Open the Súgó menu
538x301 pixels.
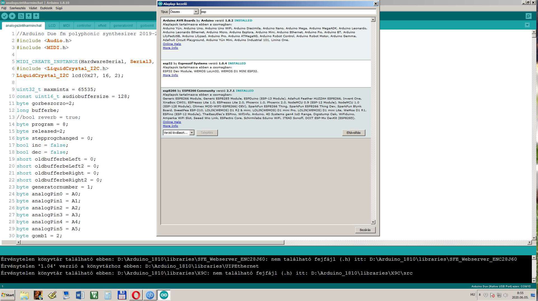59,8
